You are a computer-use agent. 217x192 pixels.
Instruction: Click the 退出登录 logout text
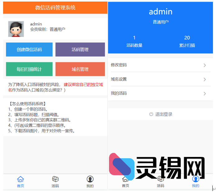click(x=164, y=114)
